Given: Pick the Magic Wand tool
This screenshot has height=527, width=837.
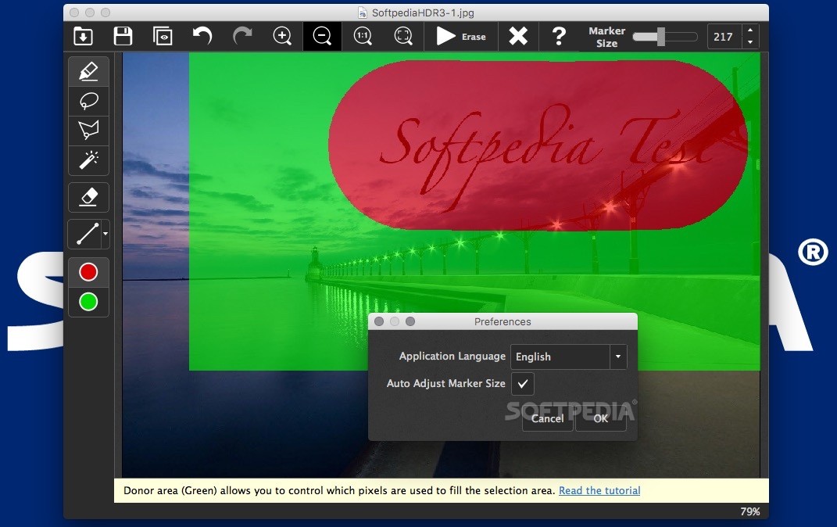Looking at the screenshot, I should (x=88, y=160).
